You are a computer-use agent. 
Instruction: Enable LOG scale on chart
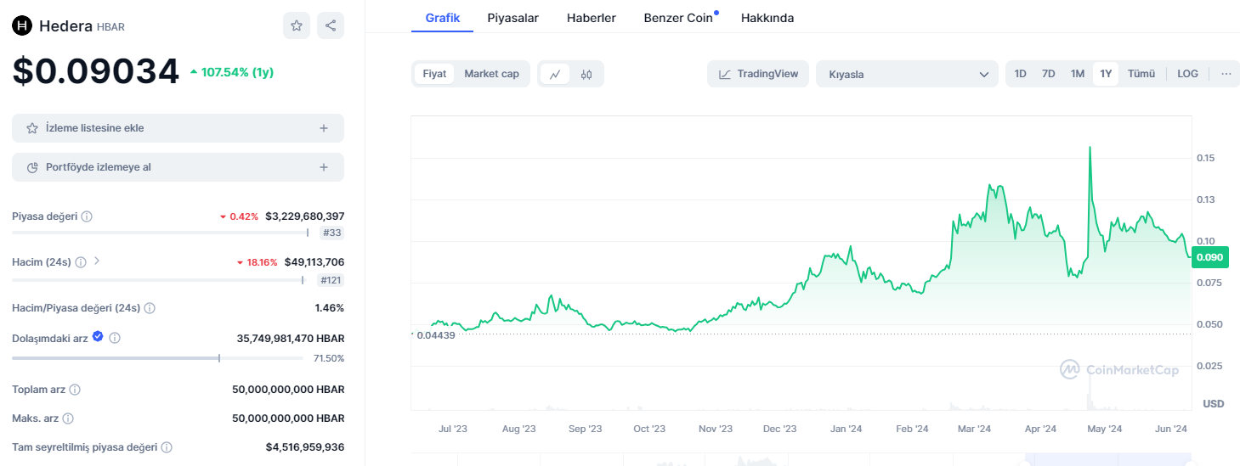coord(1187,74)
